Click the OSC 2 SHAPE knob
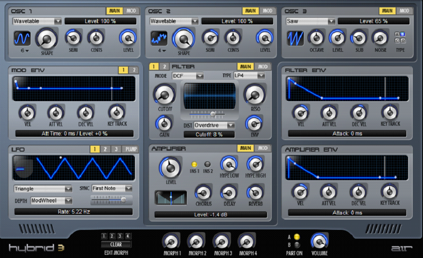Screen dimensions: 423x258 point(184,39)
